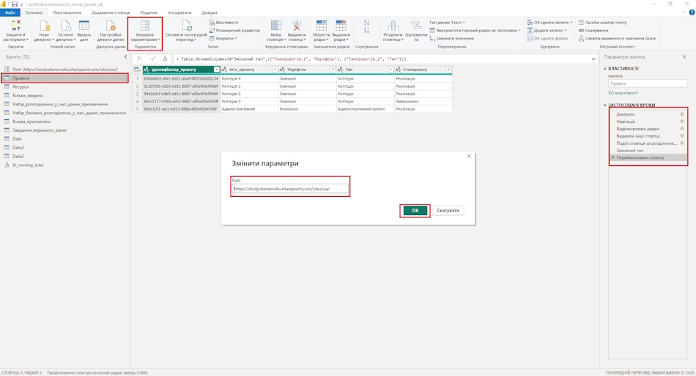Viewport: 696px width, 376px height.
Task: Open settings gear for the Джерело step
Action: [682, 114]
